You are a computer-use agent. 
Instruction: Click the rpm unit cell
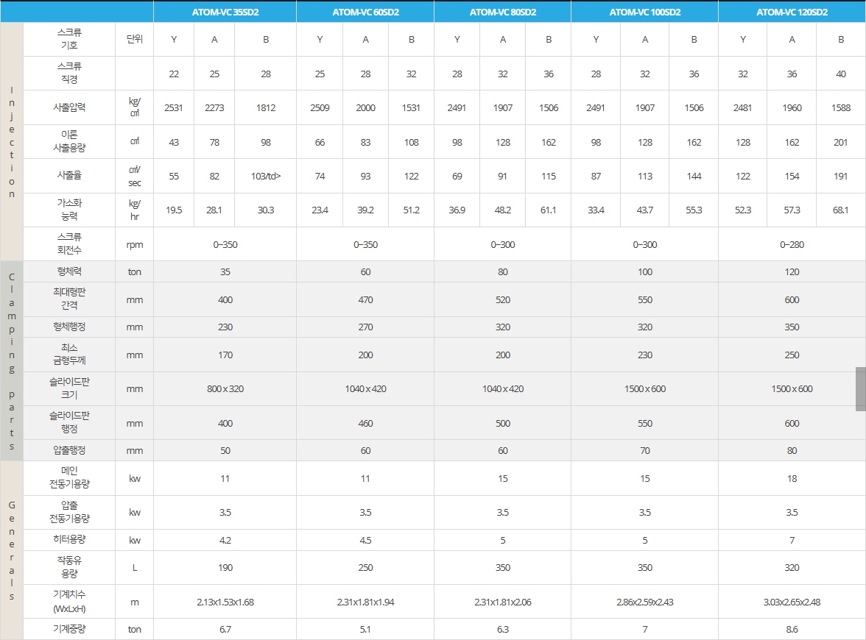click(x=135, y=244)
